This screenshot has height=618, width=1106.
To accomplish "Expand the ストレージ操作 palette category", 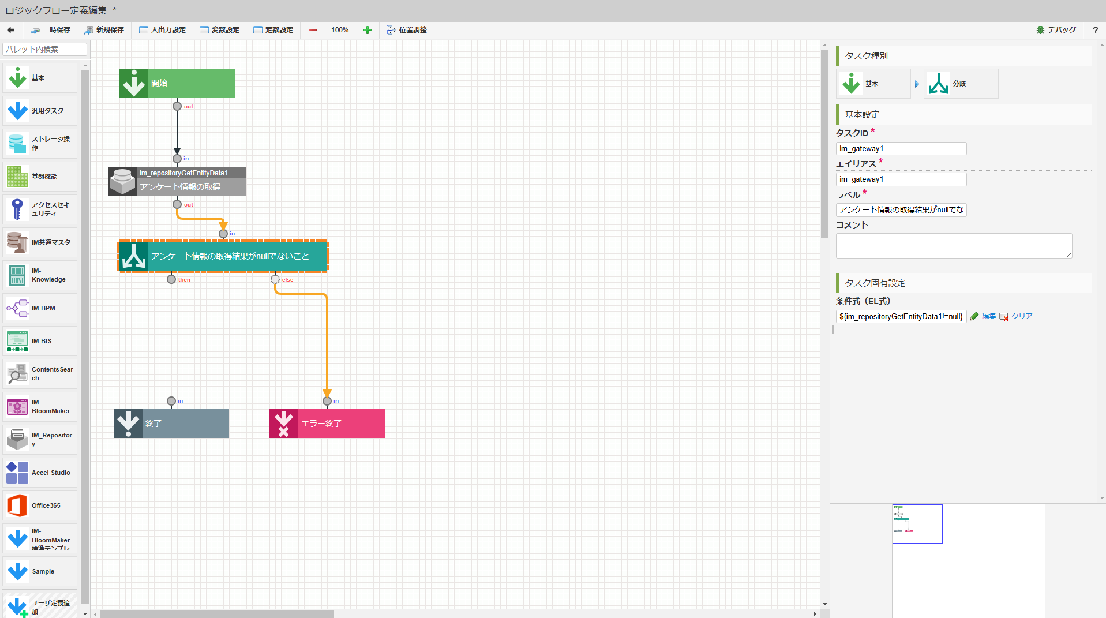I will tap(40, 144).
